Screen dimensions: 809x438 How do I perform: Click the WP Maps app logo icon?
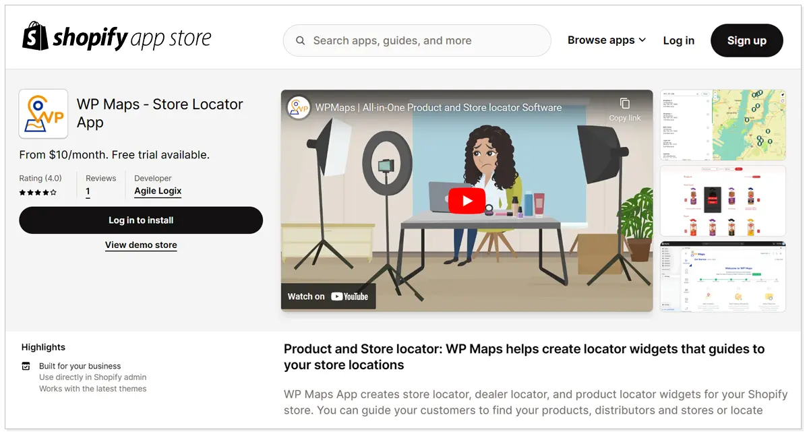point(43,114)
